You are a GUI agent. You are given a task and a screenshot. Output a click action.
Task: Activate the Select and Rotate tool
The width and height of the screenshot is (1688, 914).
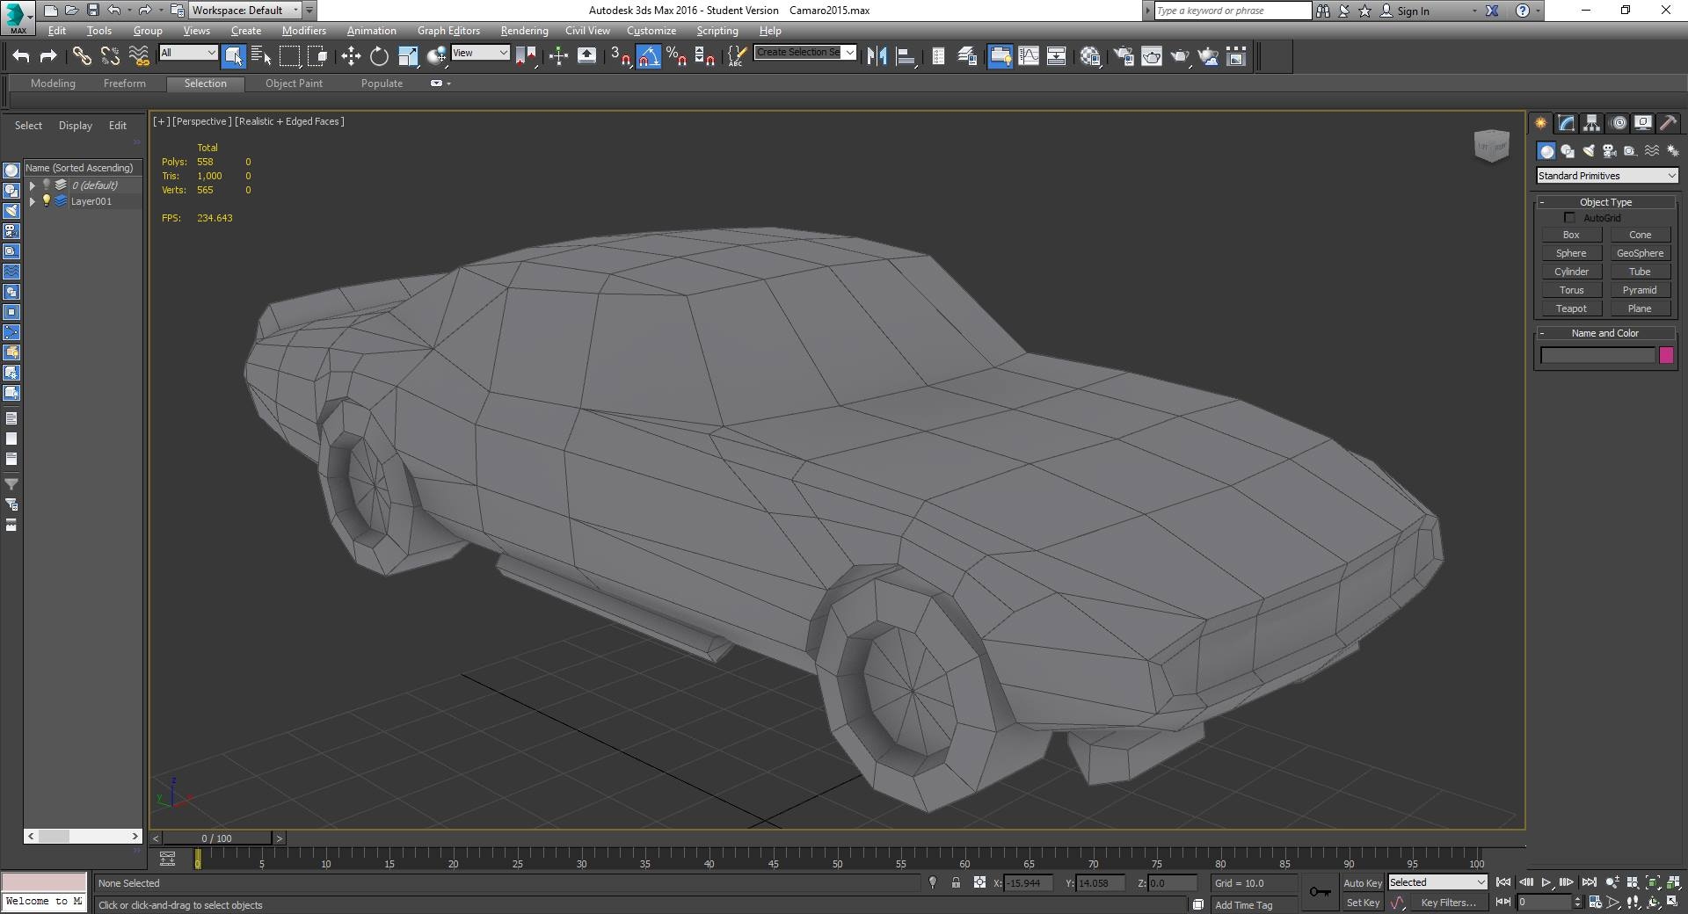379,56
